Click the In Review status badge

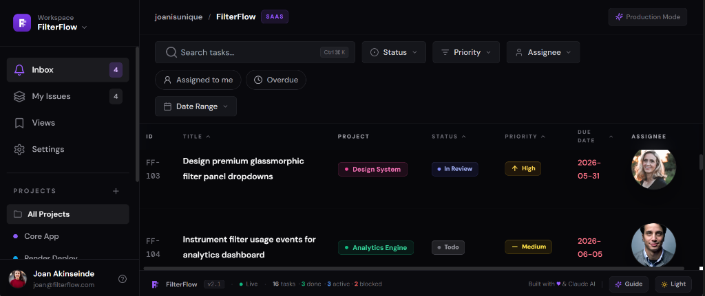click(454, 169)
